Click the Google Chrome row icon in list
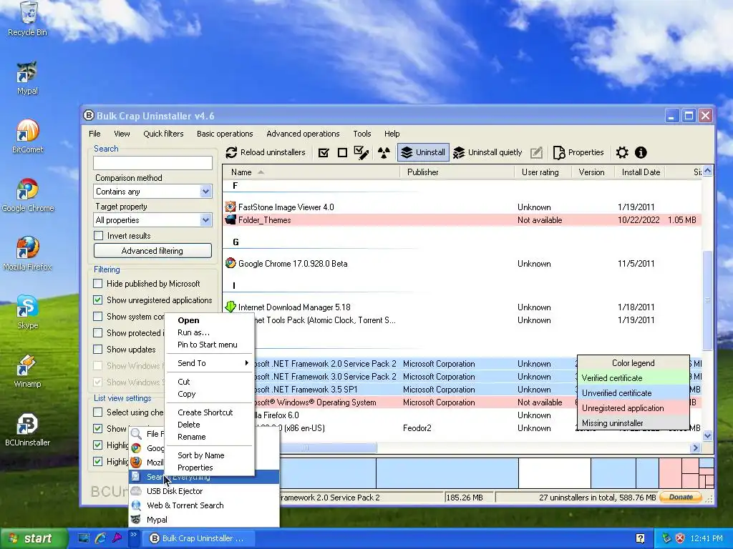This screenshot has height=549, width=733. click(x=230, y=263)
